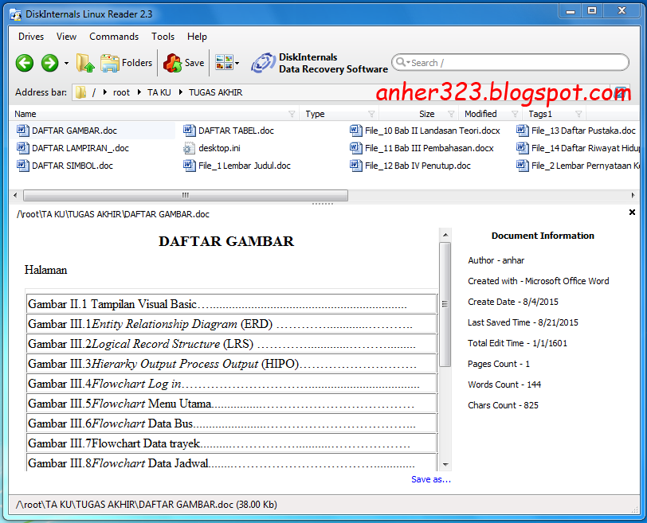Click file list scroll left arrow
The width and height of the screenshot is (647, 523).
(x=15, y=195)
